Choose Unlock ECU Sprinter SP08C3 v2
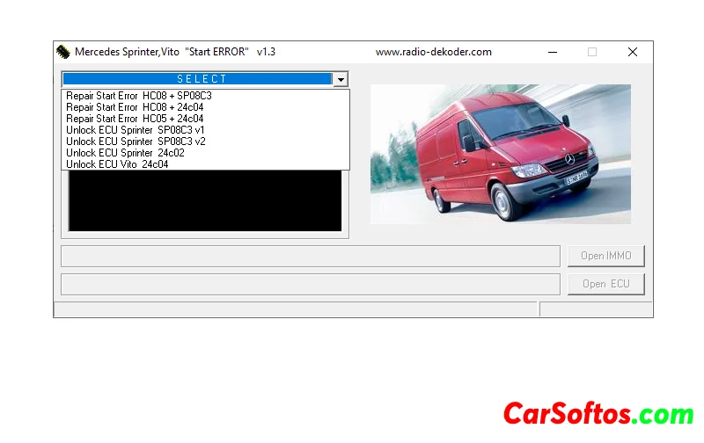704x443 pixels. click(135, 141)
